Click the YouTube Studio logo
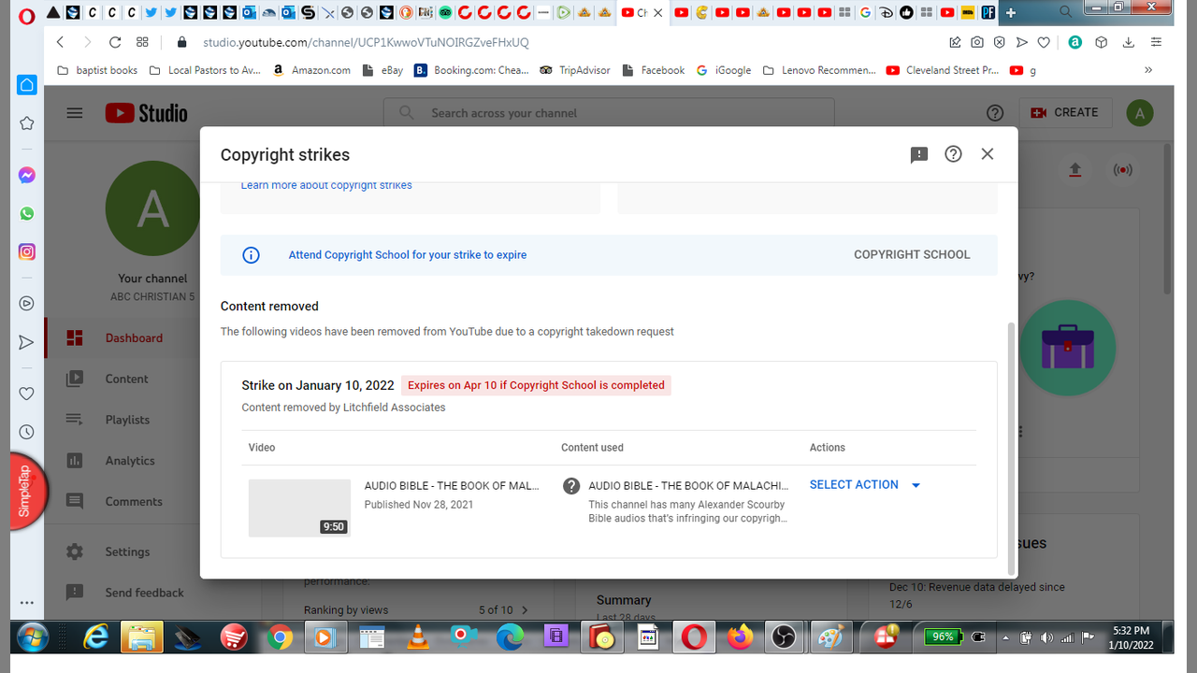Viewport: 1197px width, 673px height. tap(146, 113)
